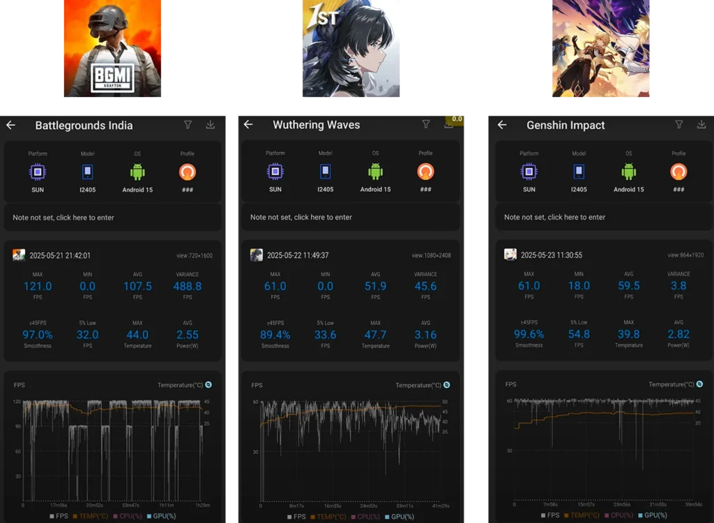Click I2405 phone model icon in Battlegrounds India

click(x=87, y=172)
